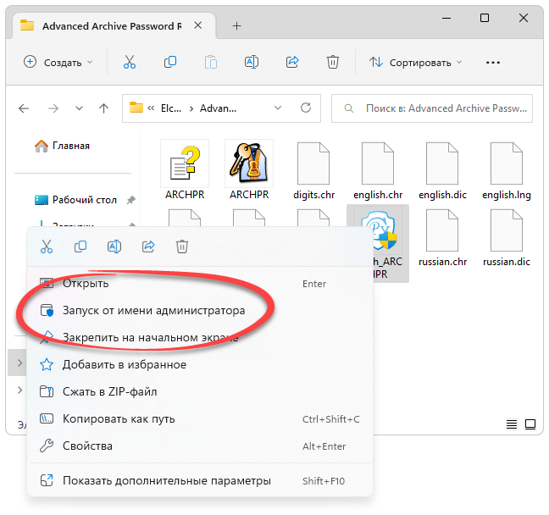Image resolution: width=549 pixels, height=515 pixels.
Task: Open the Сортировать dropdown
Action: [x=416, y=63]
